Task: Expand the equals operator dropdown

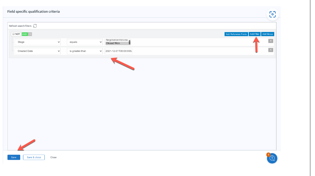Action: [85, 42]
